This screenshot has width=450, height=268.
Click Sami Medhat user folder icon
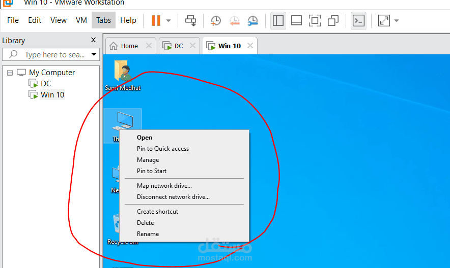click(x=123, y=75)
